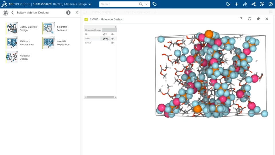Click the magnifier search icon
Viewport: 275px width, 155px height.
pyautogui.click(x=141, y=4)
